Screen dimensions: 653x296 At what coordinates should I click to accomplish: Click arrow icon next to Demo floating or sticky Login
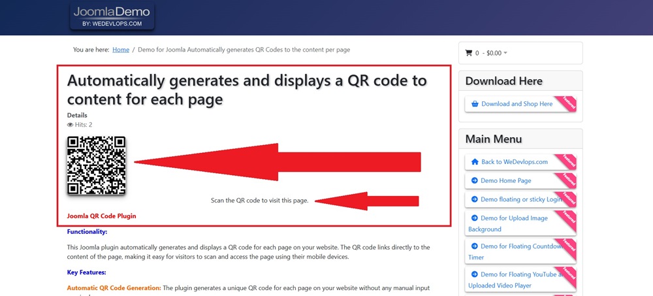pyautogui.click(x=474, y=199)
